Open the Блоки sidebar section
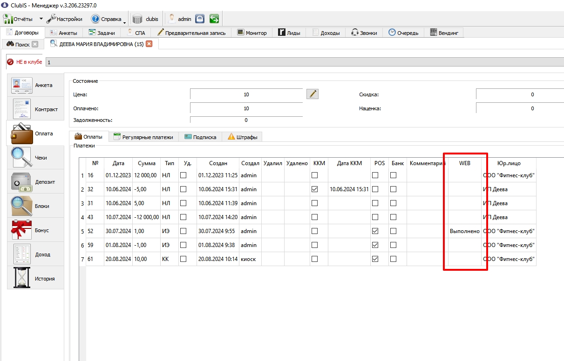 (x=35, y=206)
